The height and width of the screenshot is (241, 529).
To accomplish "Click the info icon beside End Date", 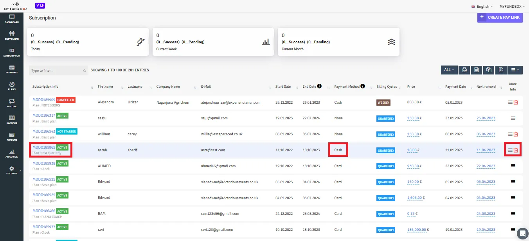I will [319, 86].
